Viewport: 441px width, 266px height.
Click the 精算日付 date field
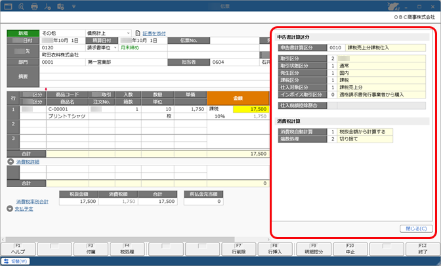[142, 41]
